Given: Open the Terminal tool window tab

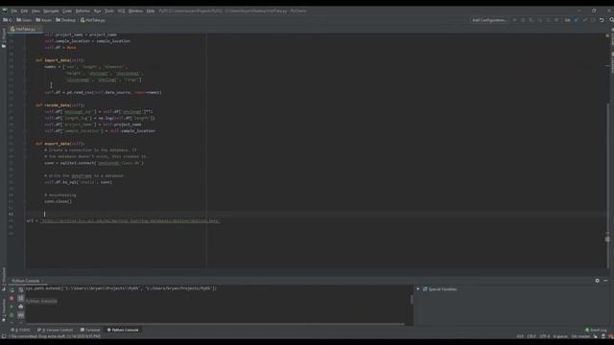Looking at the screenshot, I should pos(90,330).
